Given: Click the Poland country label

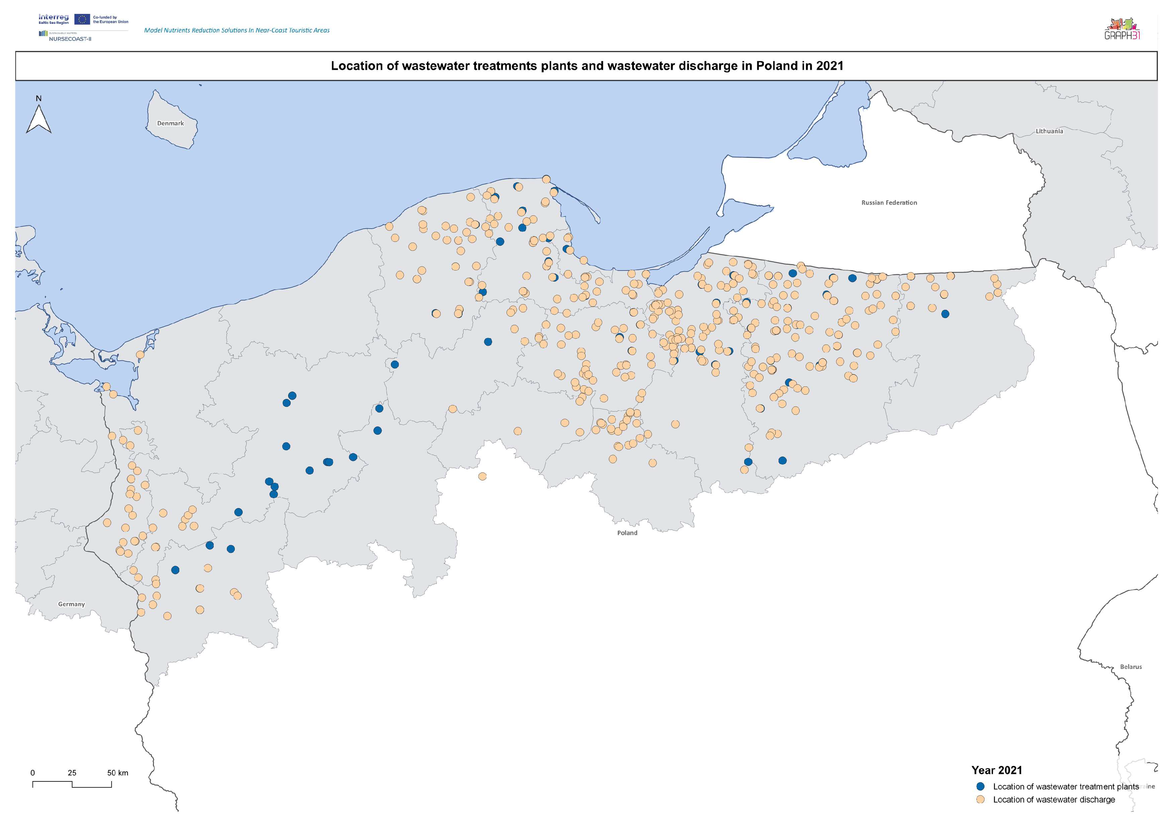Looking at the screenshot, I should (627, 532).
